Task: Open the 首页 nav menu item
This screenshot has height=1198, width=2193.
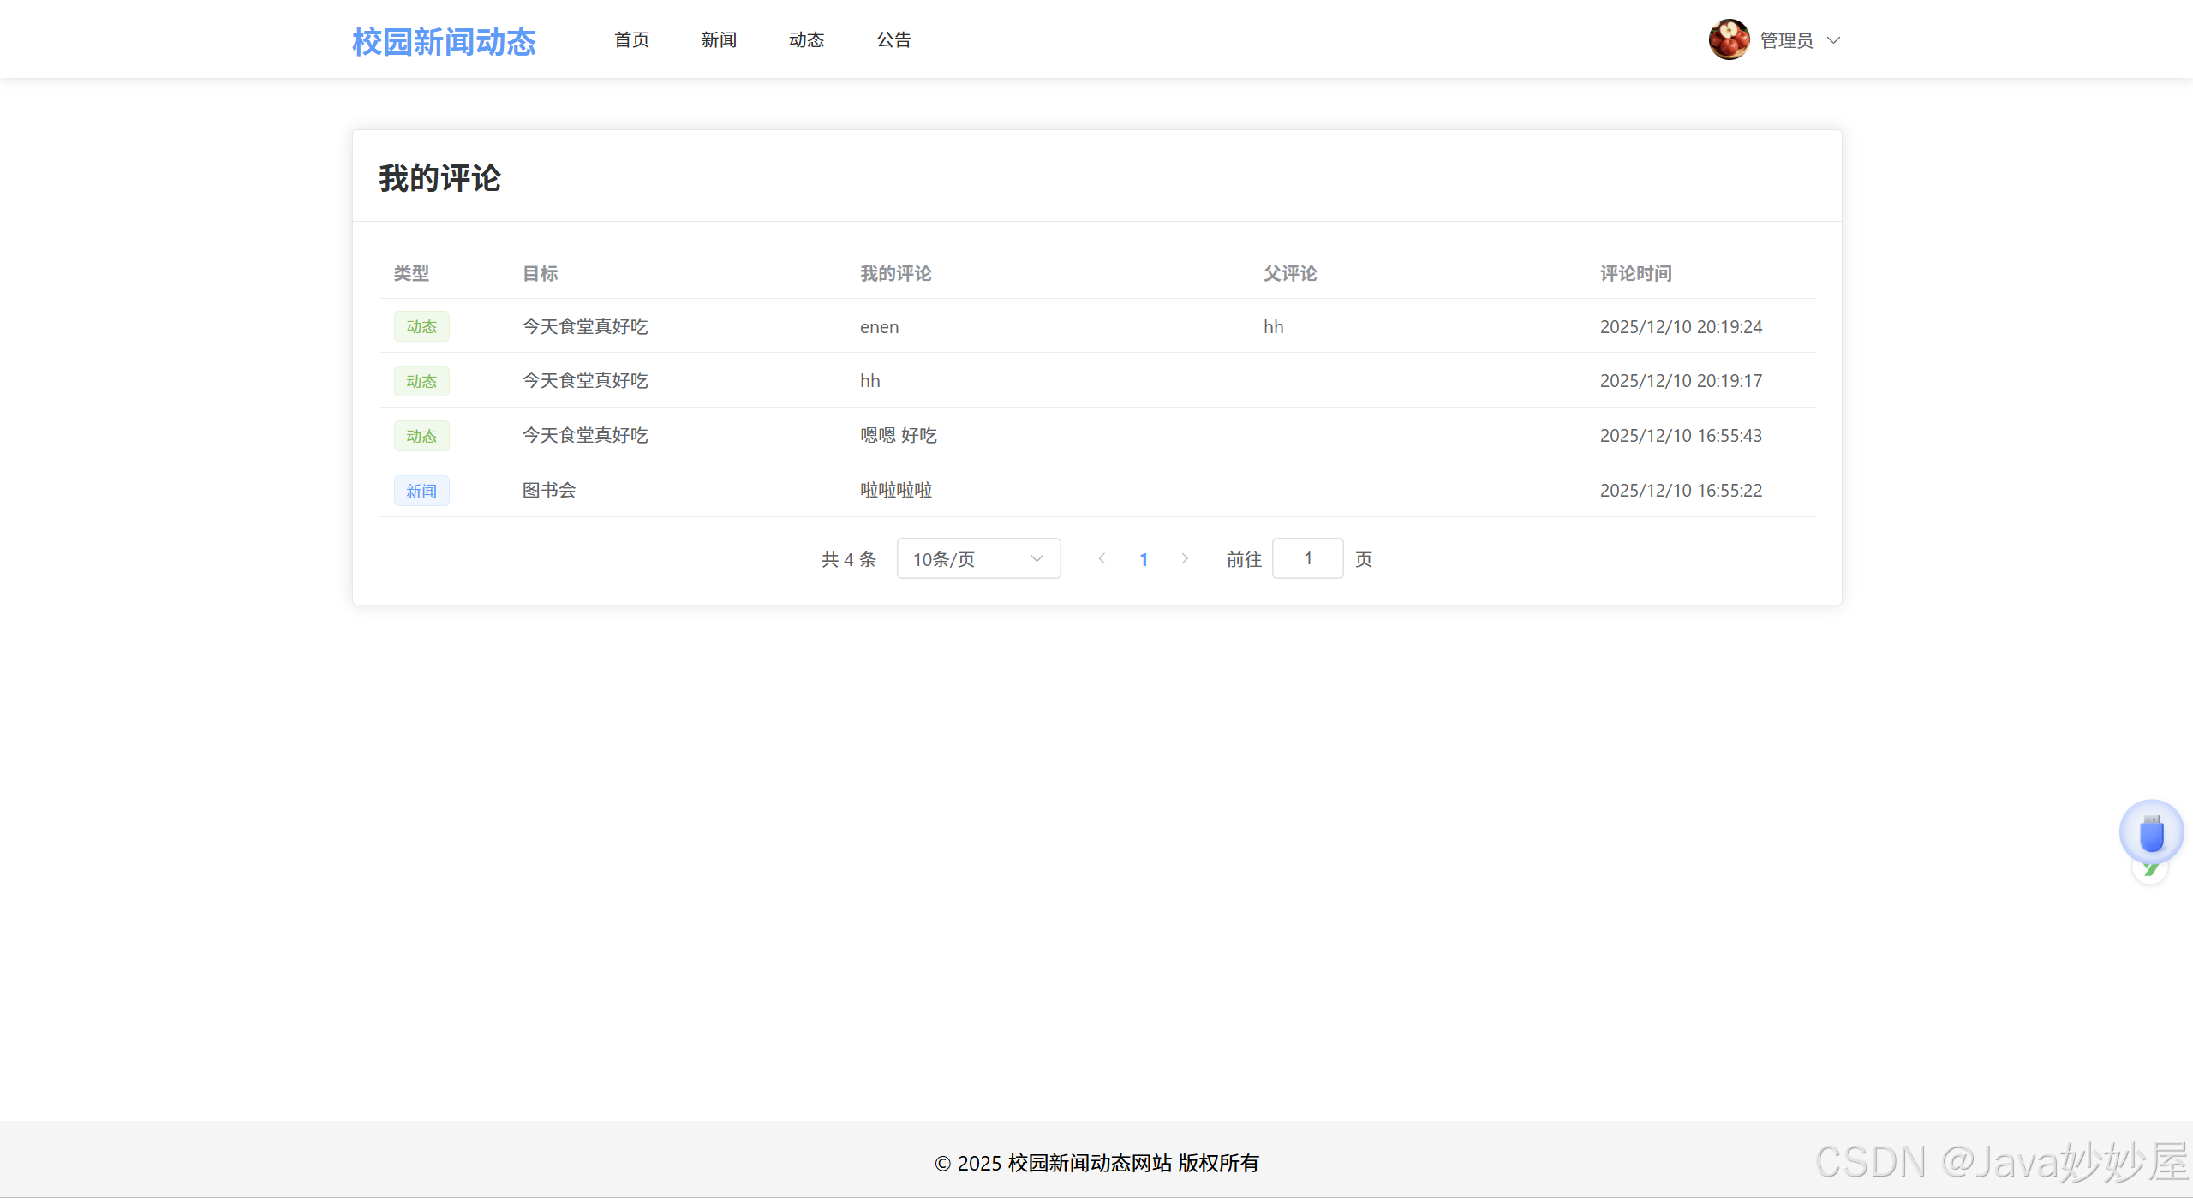Action: tap(631, 39)
